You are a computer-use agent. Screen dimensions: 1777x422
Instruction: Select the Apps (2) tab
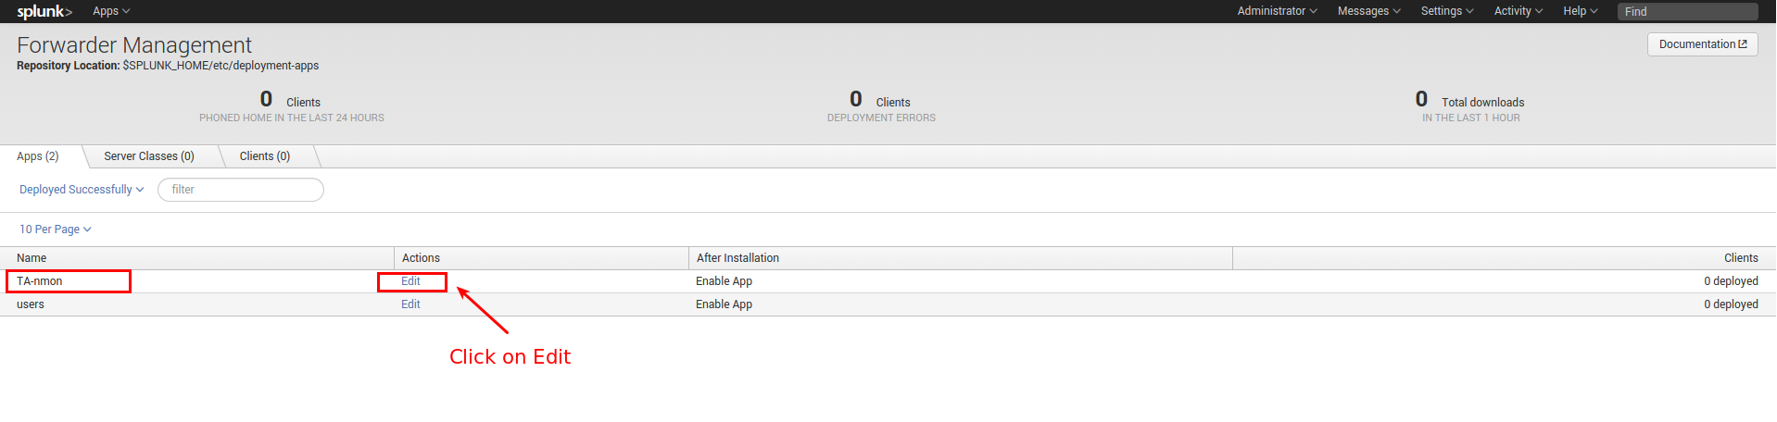38,156
